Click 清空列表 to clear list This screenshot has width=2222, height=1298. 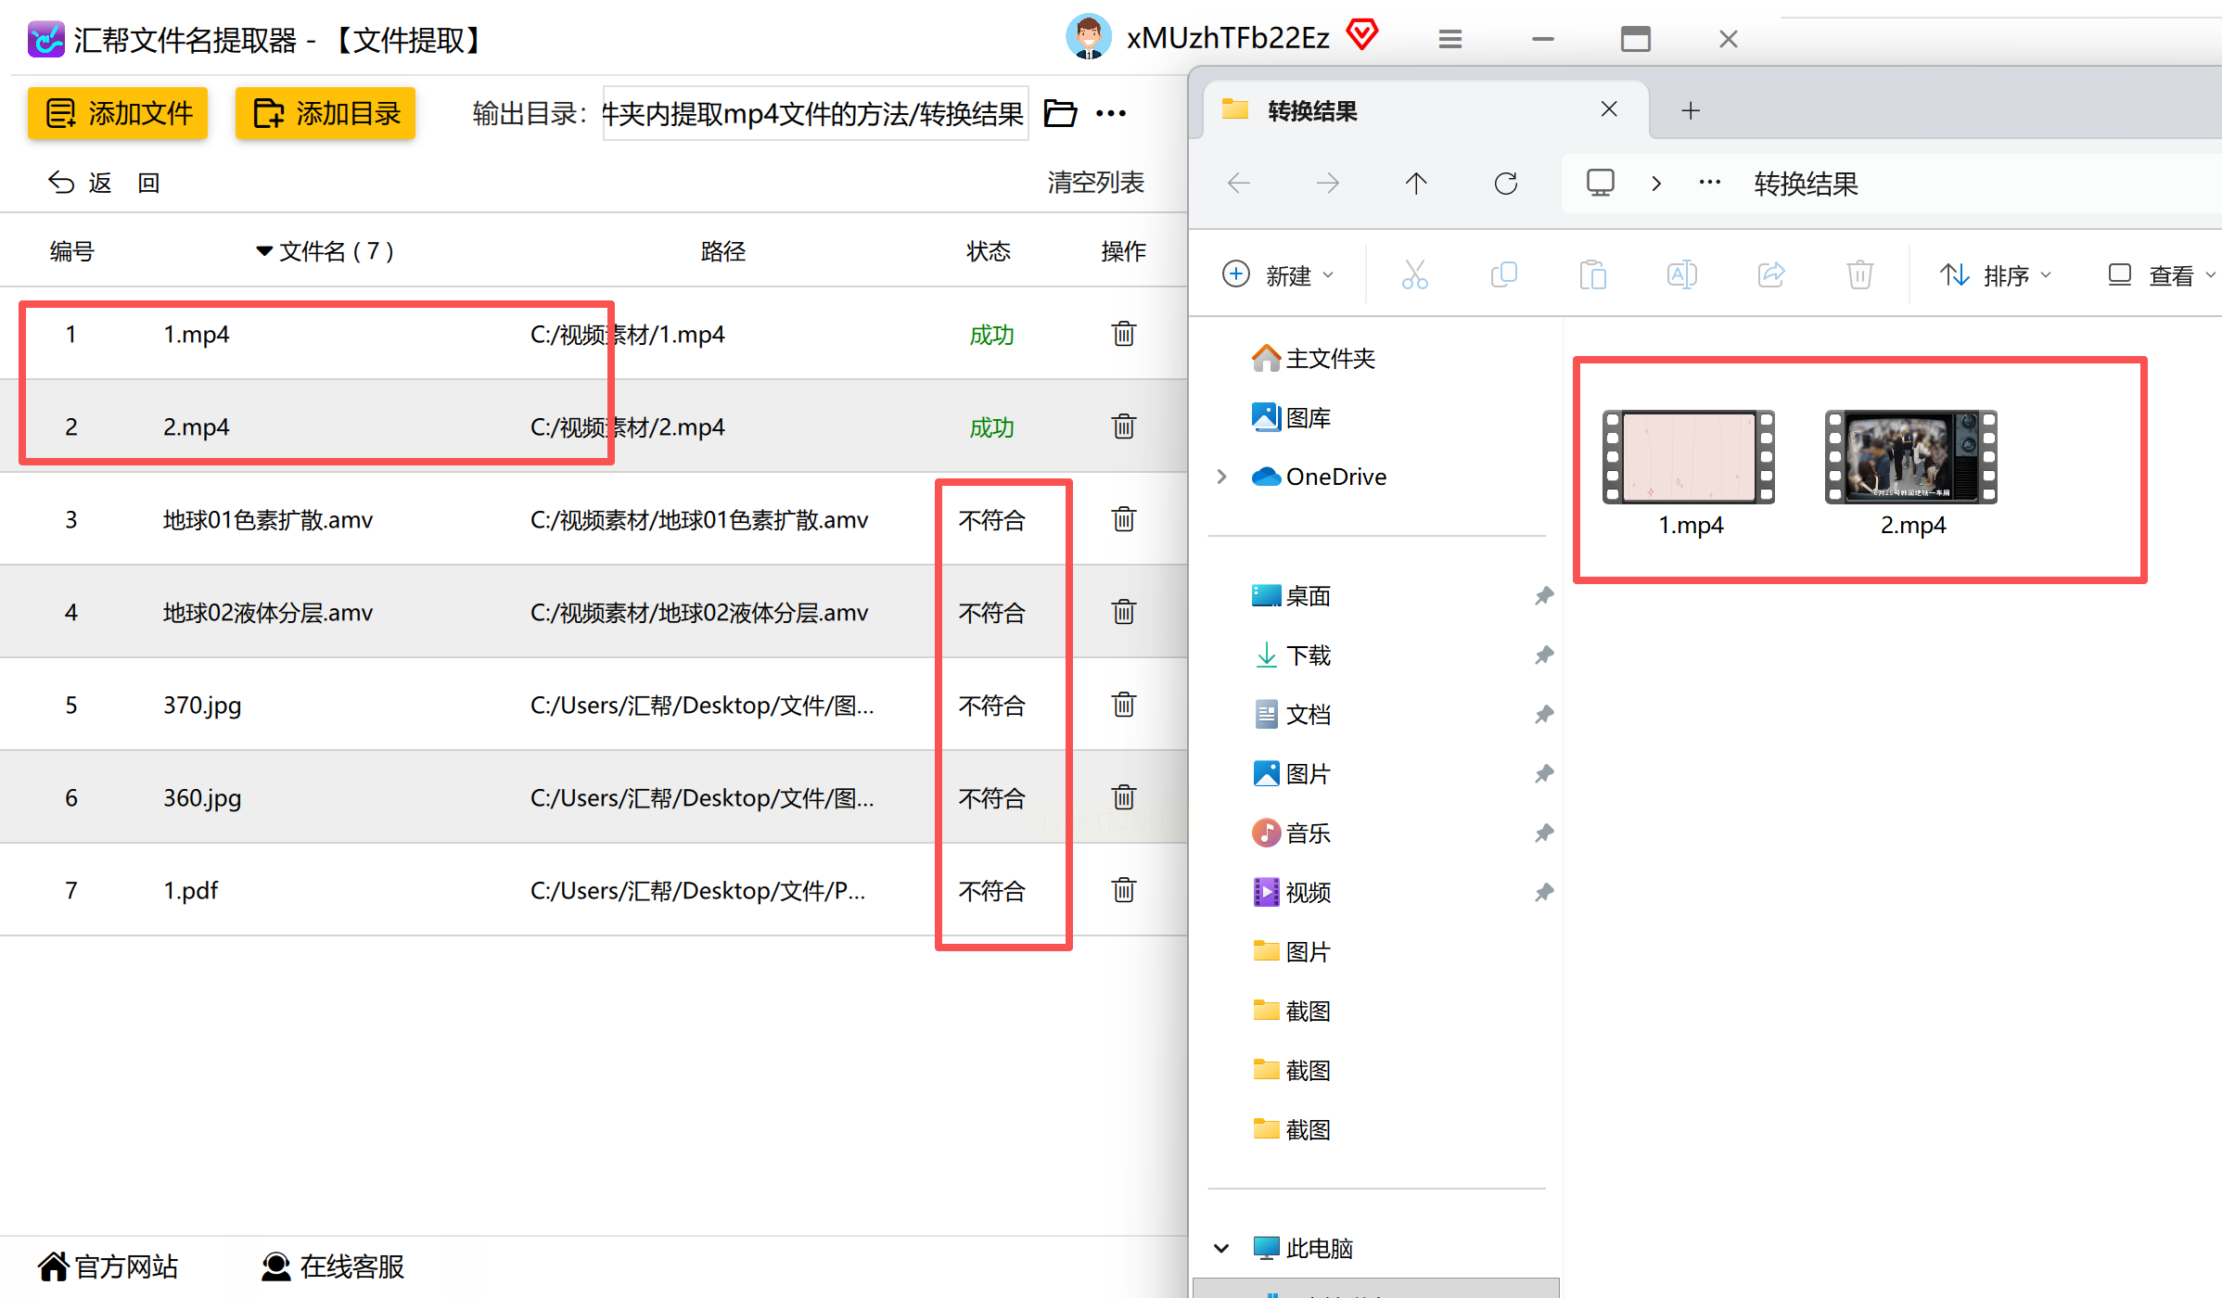coord(1095,183)
